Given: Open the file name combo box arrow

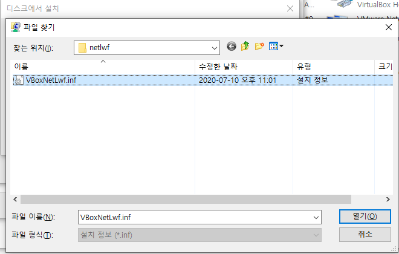Looking at the screenshot, I should tap(316, 217).
